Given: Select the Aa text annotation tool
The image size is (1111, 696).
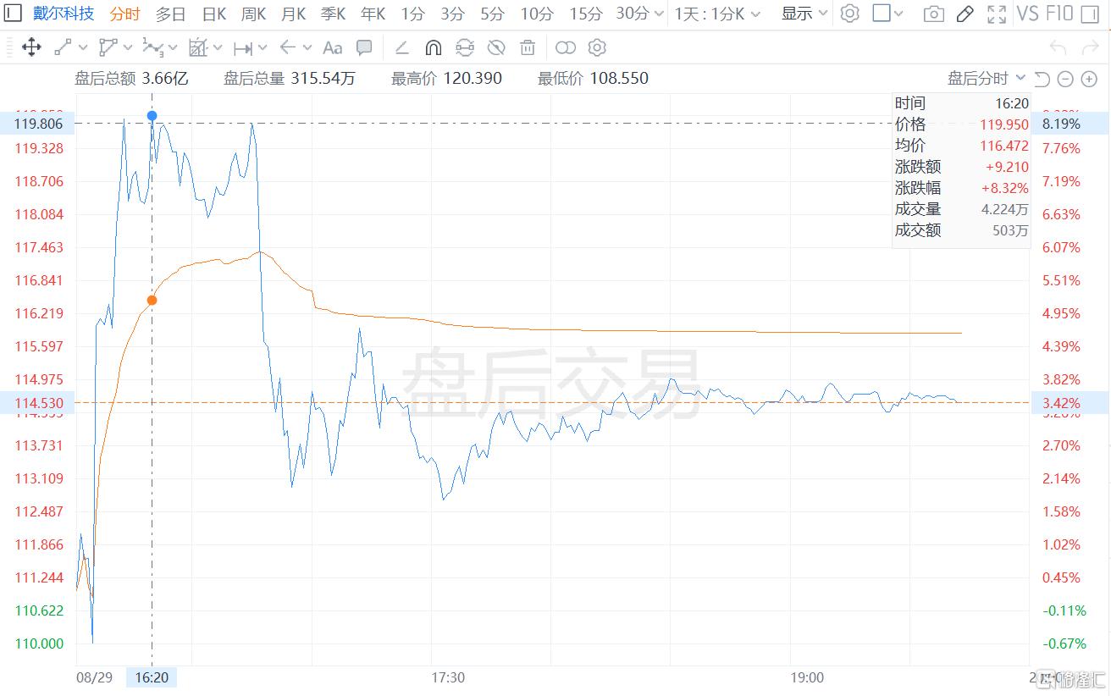Looking at the screenshot, I should pyautogui.click(x=333, y=47).
